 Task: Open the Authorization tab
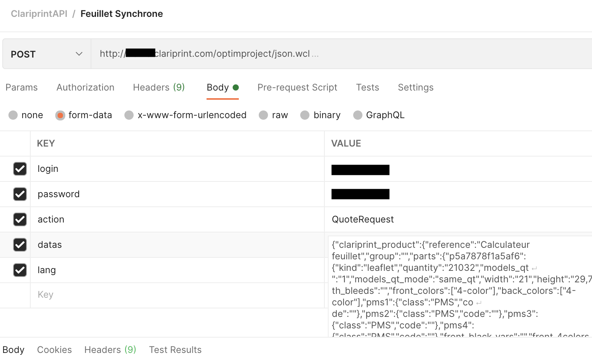coord(85,87)
